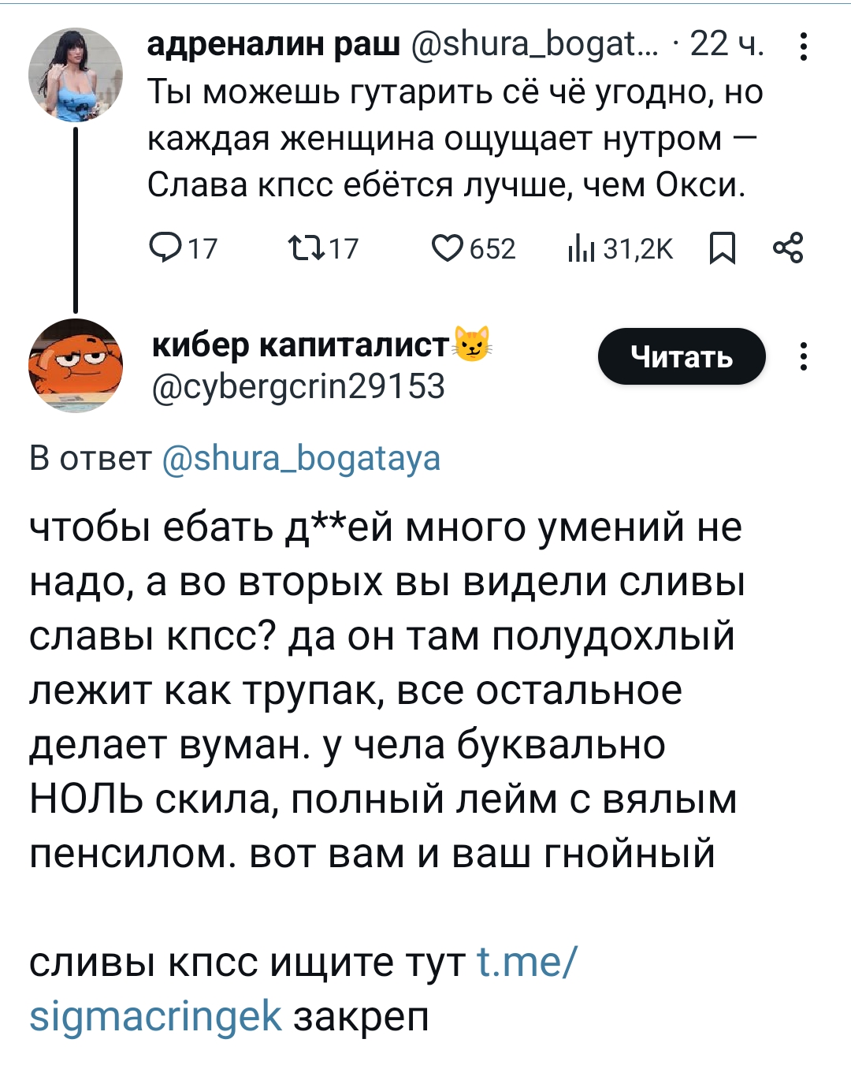The image size is (851, 1069).
Task: Open the top tweet text mentioning Слава кпсс
Action: (x=453, y=139)
